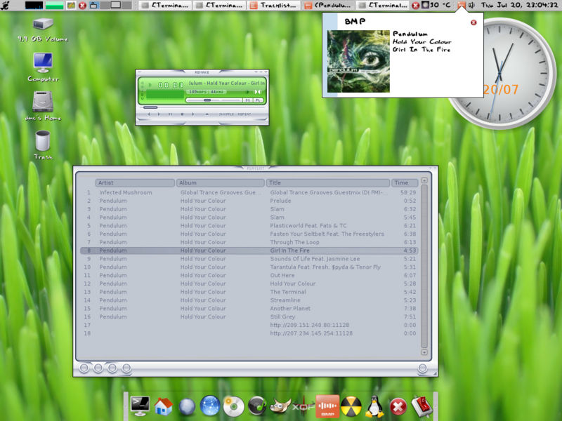This screenshot has height=421, width=562.
Task: Open the CD disc burner icon in the dock
Action: [234, 407]
